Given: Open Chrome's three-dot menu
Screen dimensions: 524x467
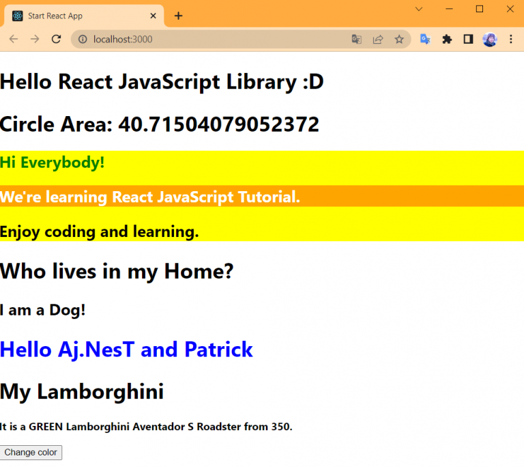Looking at the screenshot, I should click(x=511, y=40).
